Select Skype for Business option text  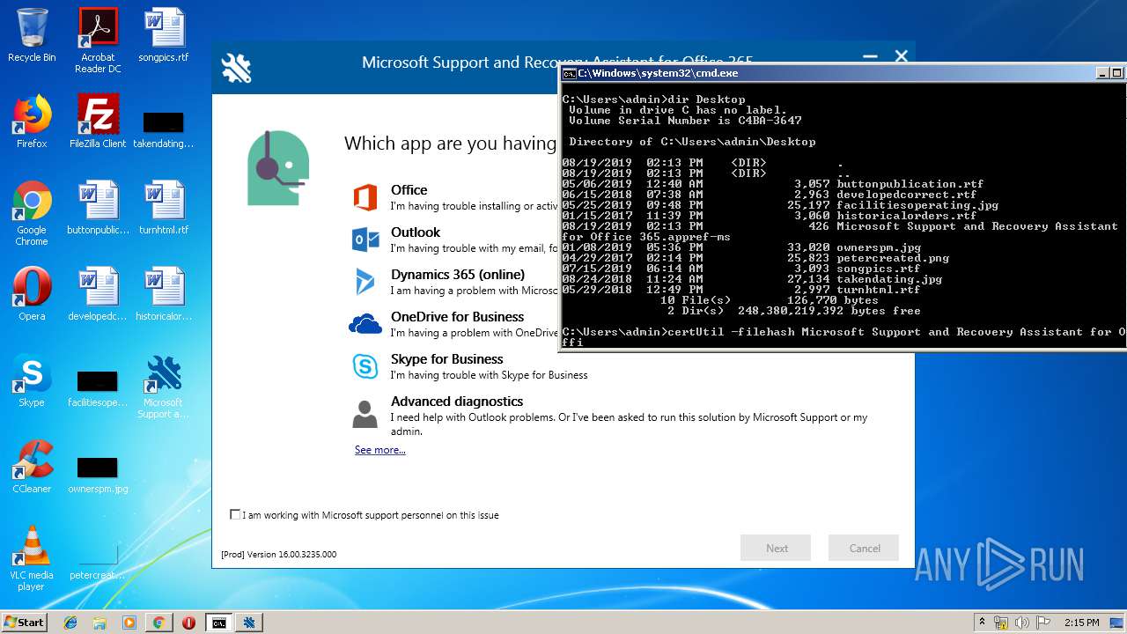447,358
